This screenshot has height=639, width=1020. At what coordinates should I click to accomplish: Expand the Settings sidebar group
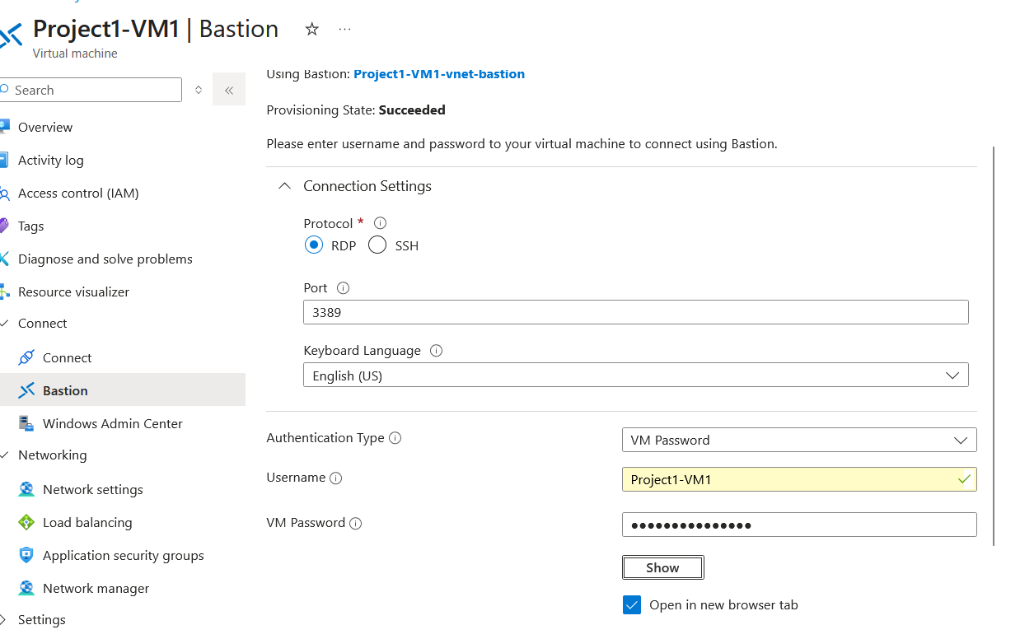(4, 620)
